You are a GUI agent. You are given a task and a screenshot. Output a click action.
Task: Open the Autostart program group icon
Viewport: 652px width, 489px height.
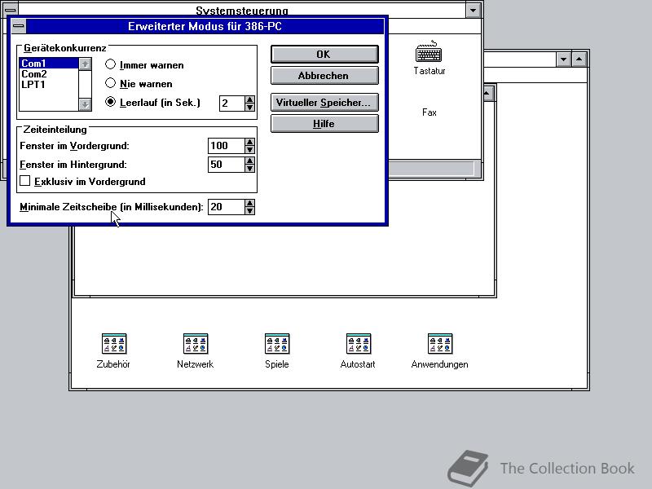359,344
